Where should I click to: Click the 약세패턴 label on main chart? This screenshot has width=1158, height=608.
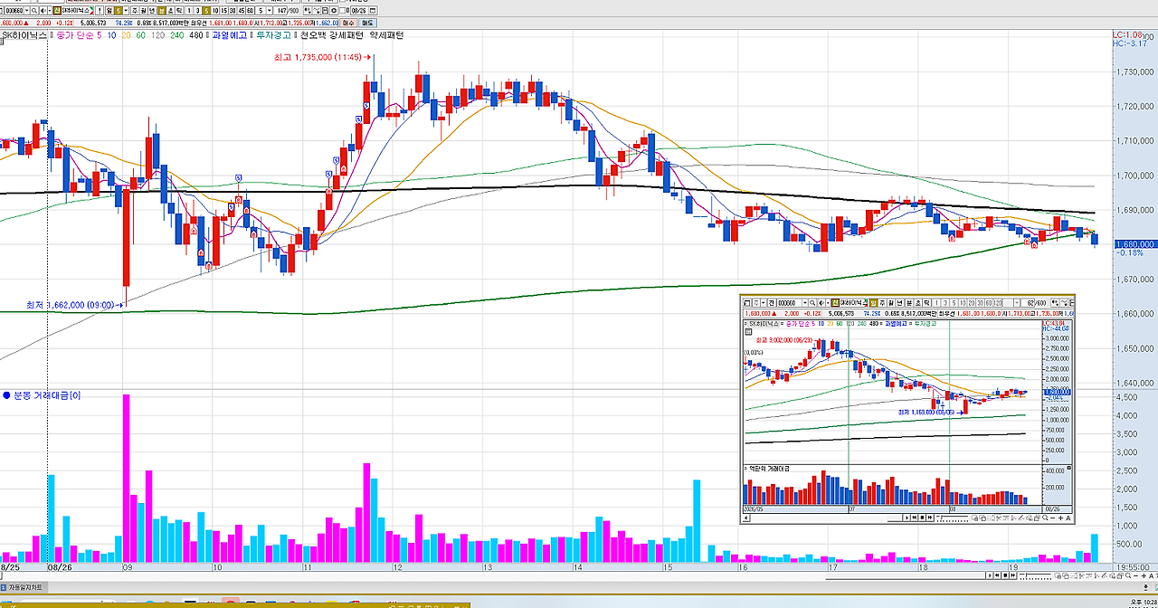pyautogui.click(x=386, y=34)
